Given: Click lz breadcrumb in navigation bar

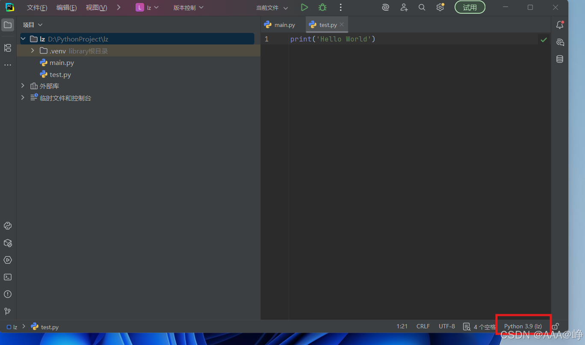Looking at the screenshot, I should point(12,327).
